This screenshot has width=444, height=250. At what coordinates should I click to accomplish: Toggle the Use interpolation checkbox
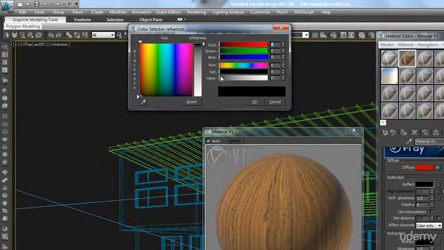coord(432,212)
